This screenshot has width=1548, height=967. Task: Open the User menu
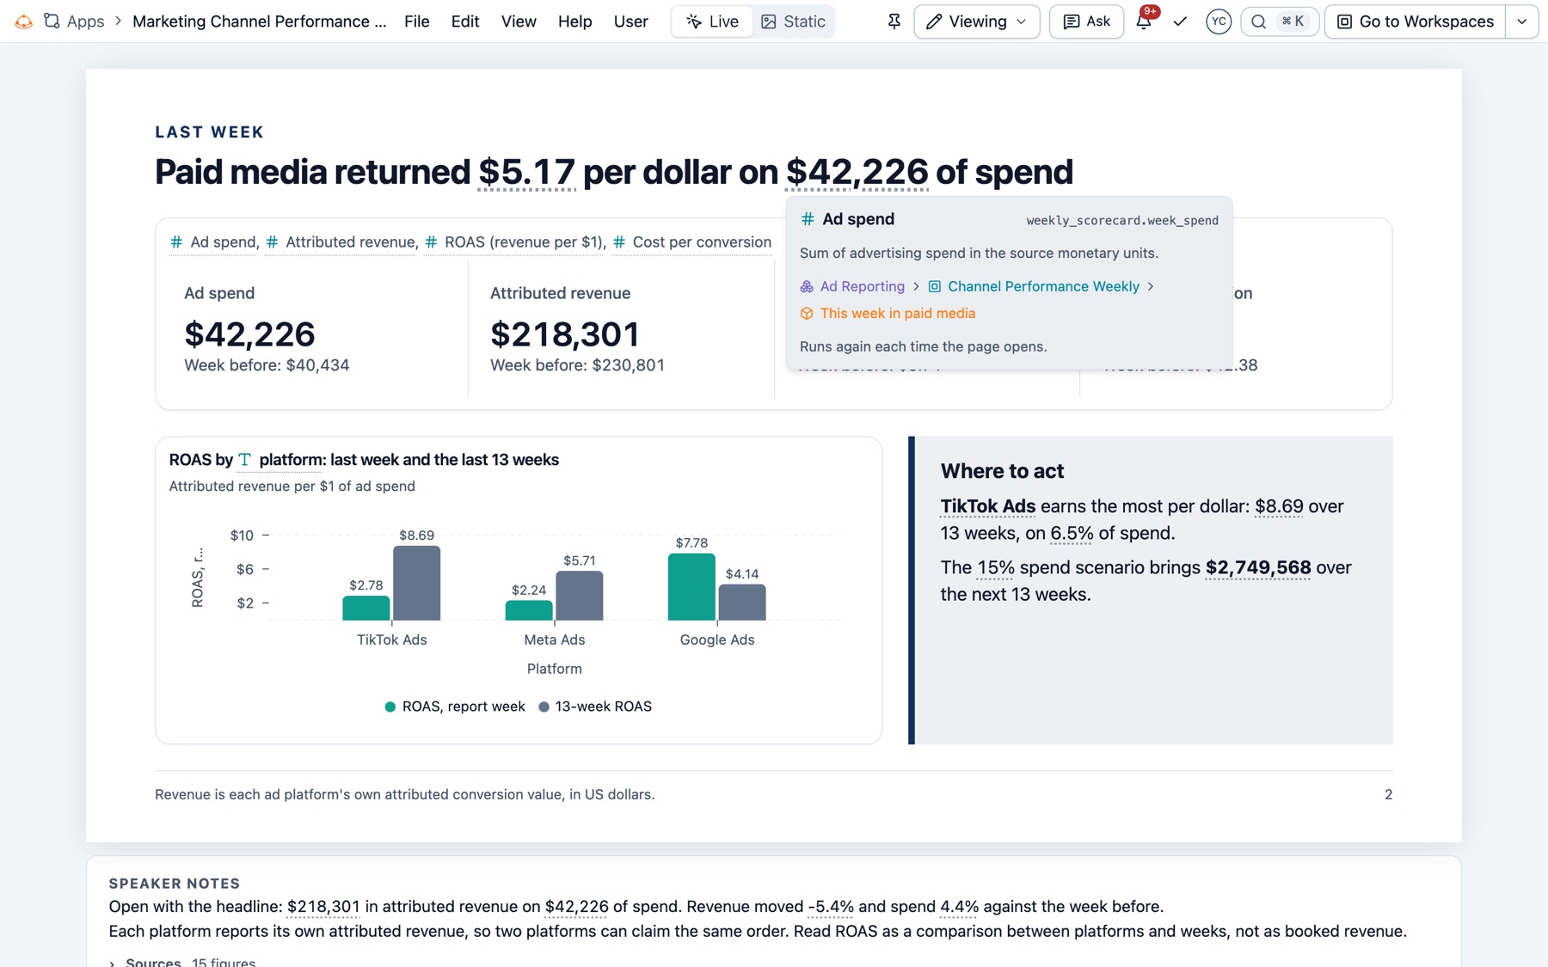pos(631,21)
